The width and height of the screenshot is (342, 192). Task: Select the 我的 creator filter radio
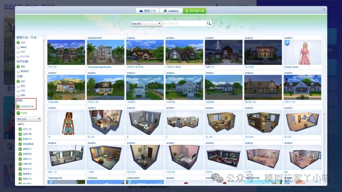pyautogui.click(x=18, y=52)
